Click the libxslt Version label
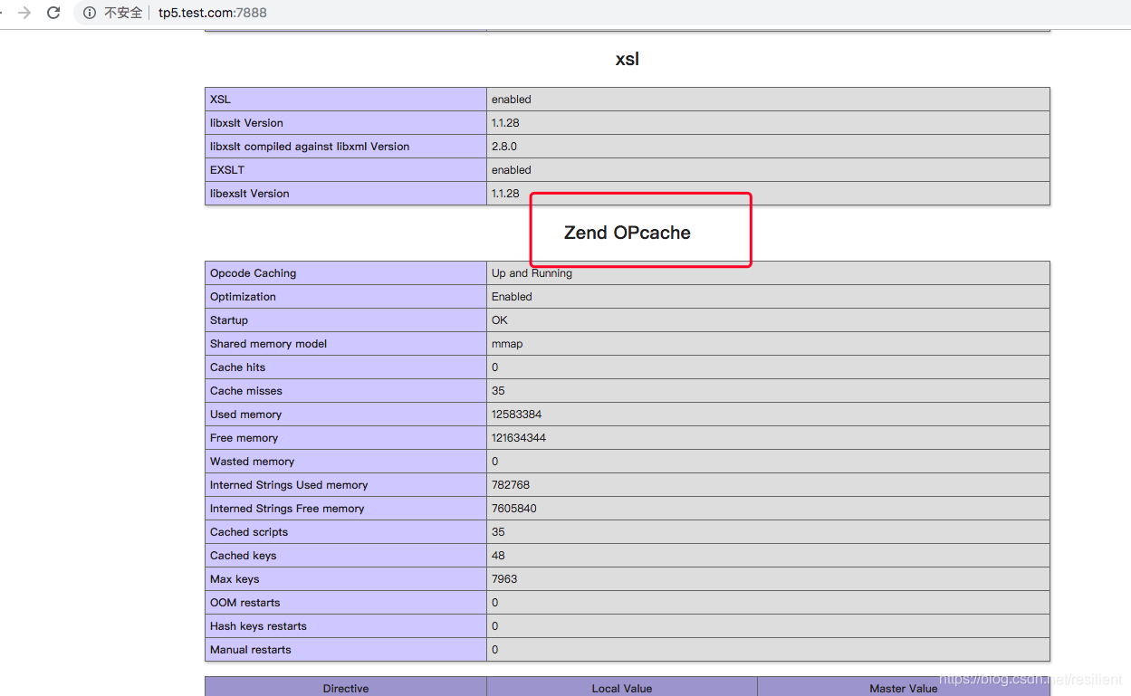 point(246,123)
